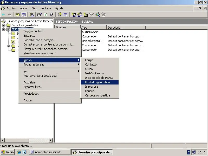Click the filter funnel toolbar icon
This screenshot has height=156, width=208.
[92, 15]
